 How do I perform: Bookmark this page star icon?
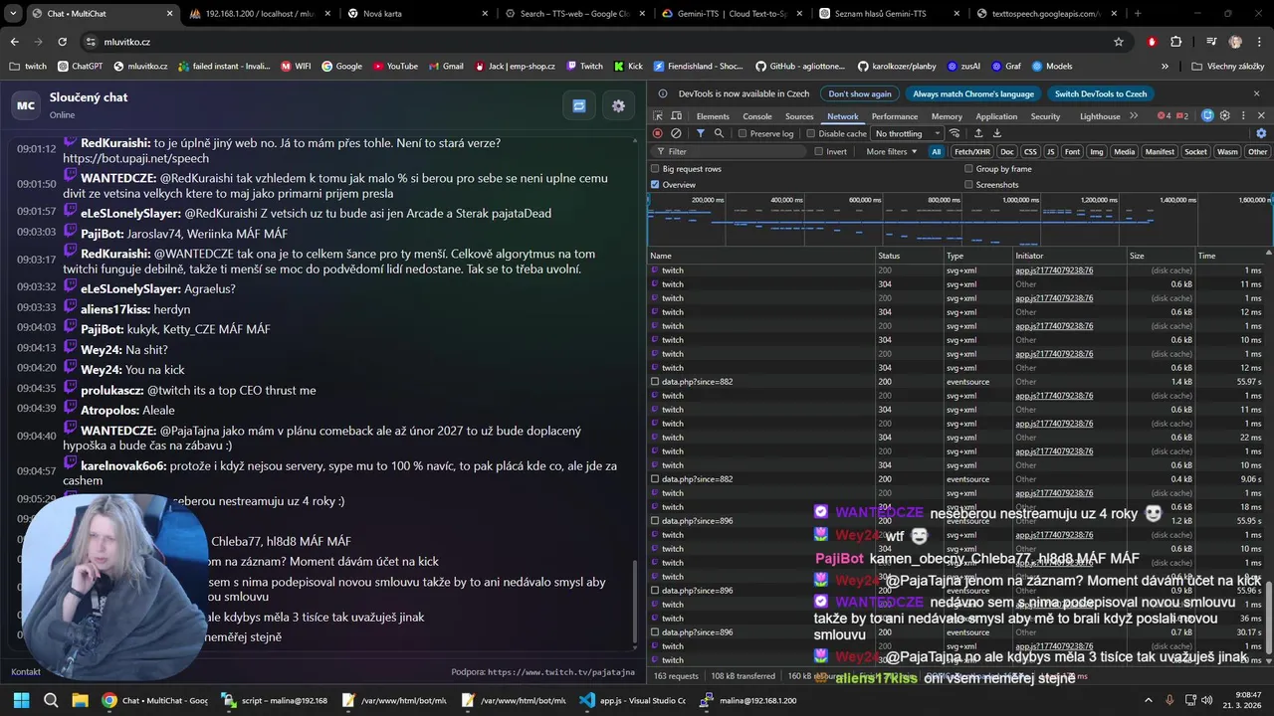(1119, 42)
